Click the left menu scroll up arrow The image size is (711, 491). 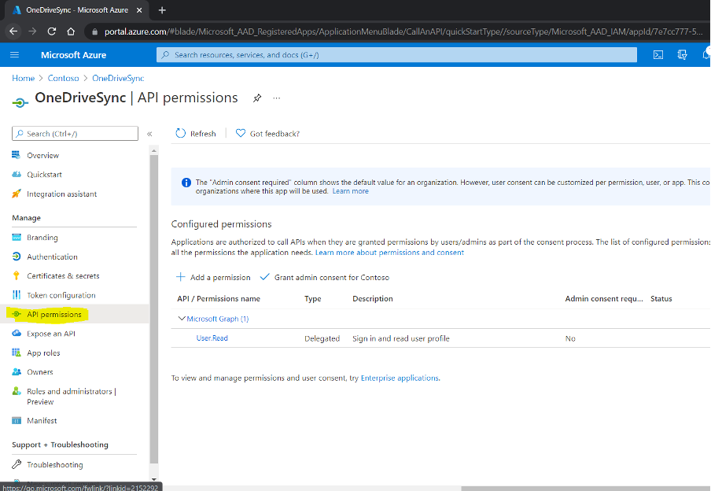coord(153,150)
